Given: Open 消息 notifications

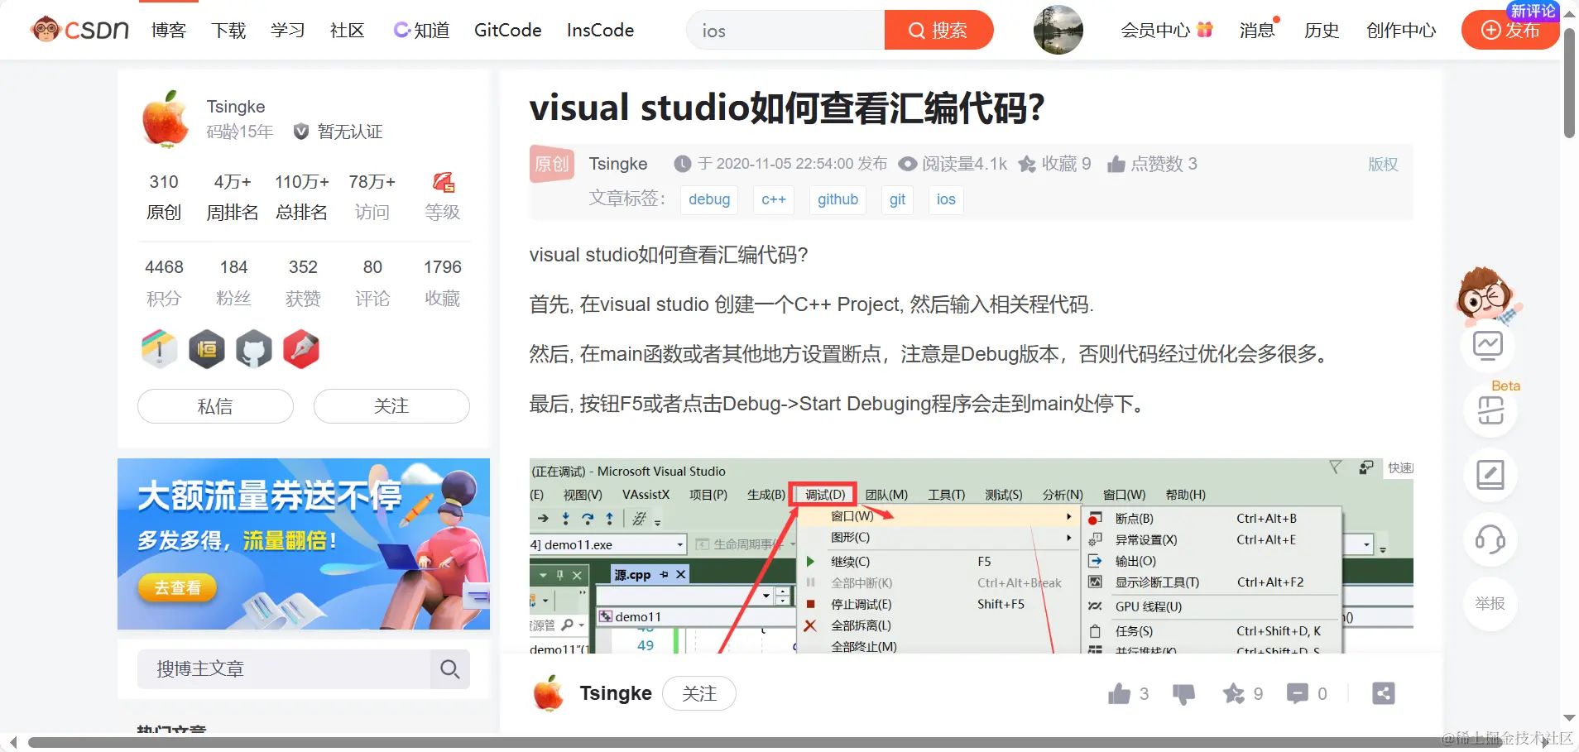Looking at the screenshot, I should pos(1259,31).
